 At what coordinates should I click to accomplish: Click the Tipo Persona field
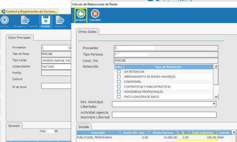pos(166,54)
